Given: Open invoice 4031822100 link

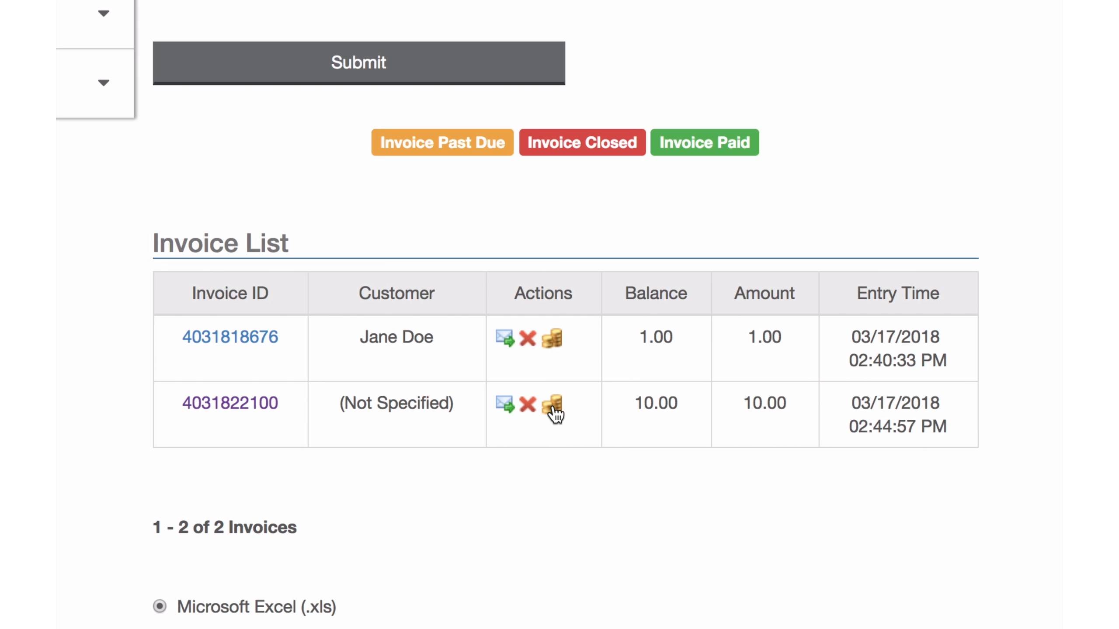Looking at the screenshot, I should 230,403.
